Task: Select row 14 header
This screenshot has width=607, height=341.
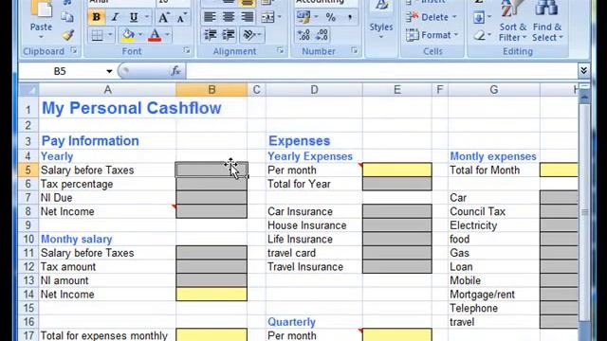Action: tap(28, 295)
